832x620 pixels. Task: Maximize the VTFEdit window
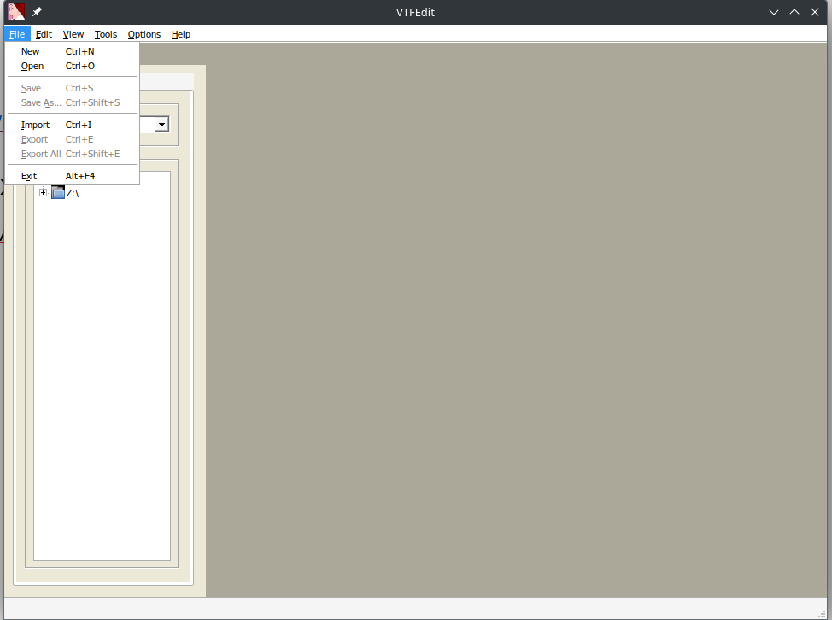pyautogui.click(x=794, y=12)
